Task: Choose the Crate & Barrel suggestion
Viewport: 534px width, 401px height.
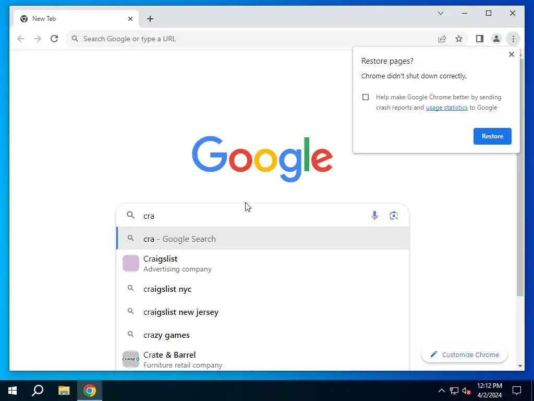Action: (x=263, y=359)
